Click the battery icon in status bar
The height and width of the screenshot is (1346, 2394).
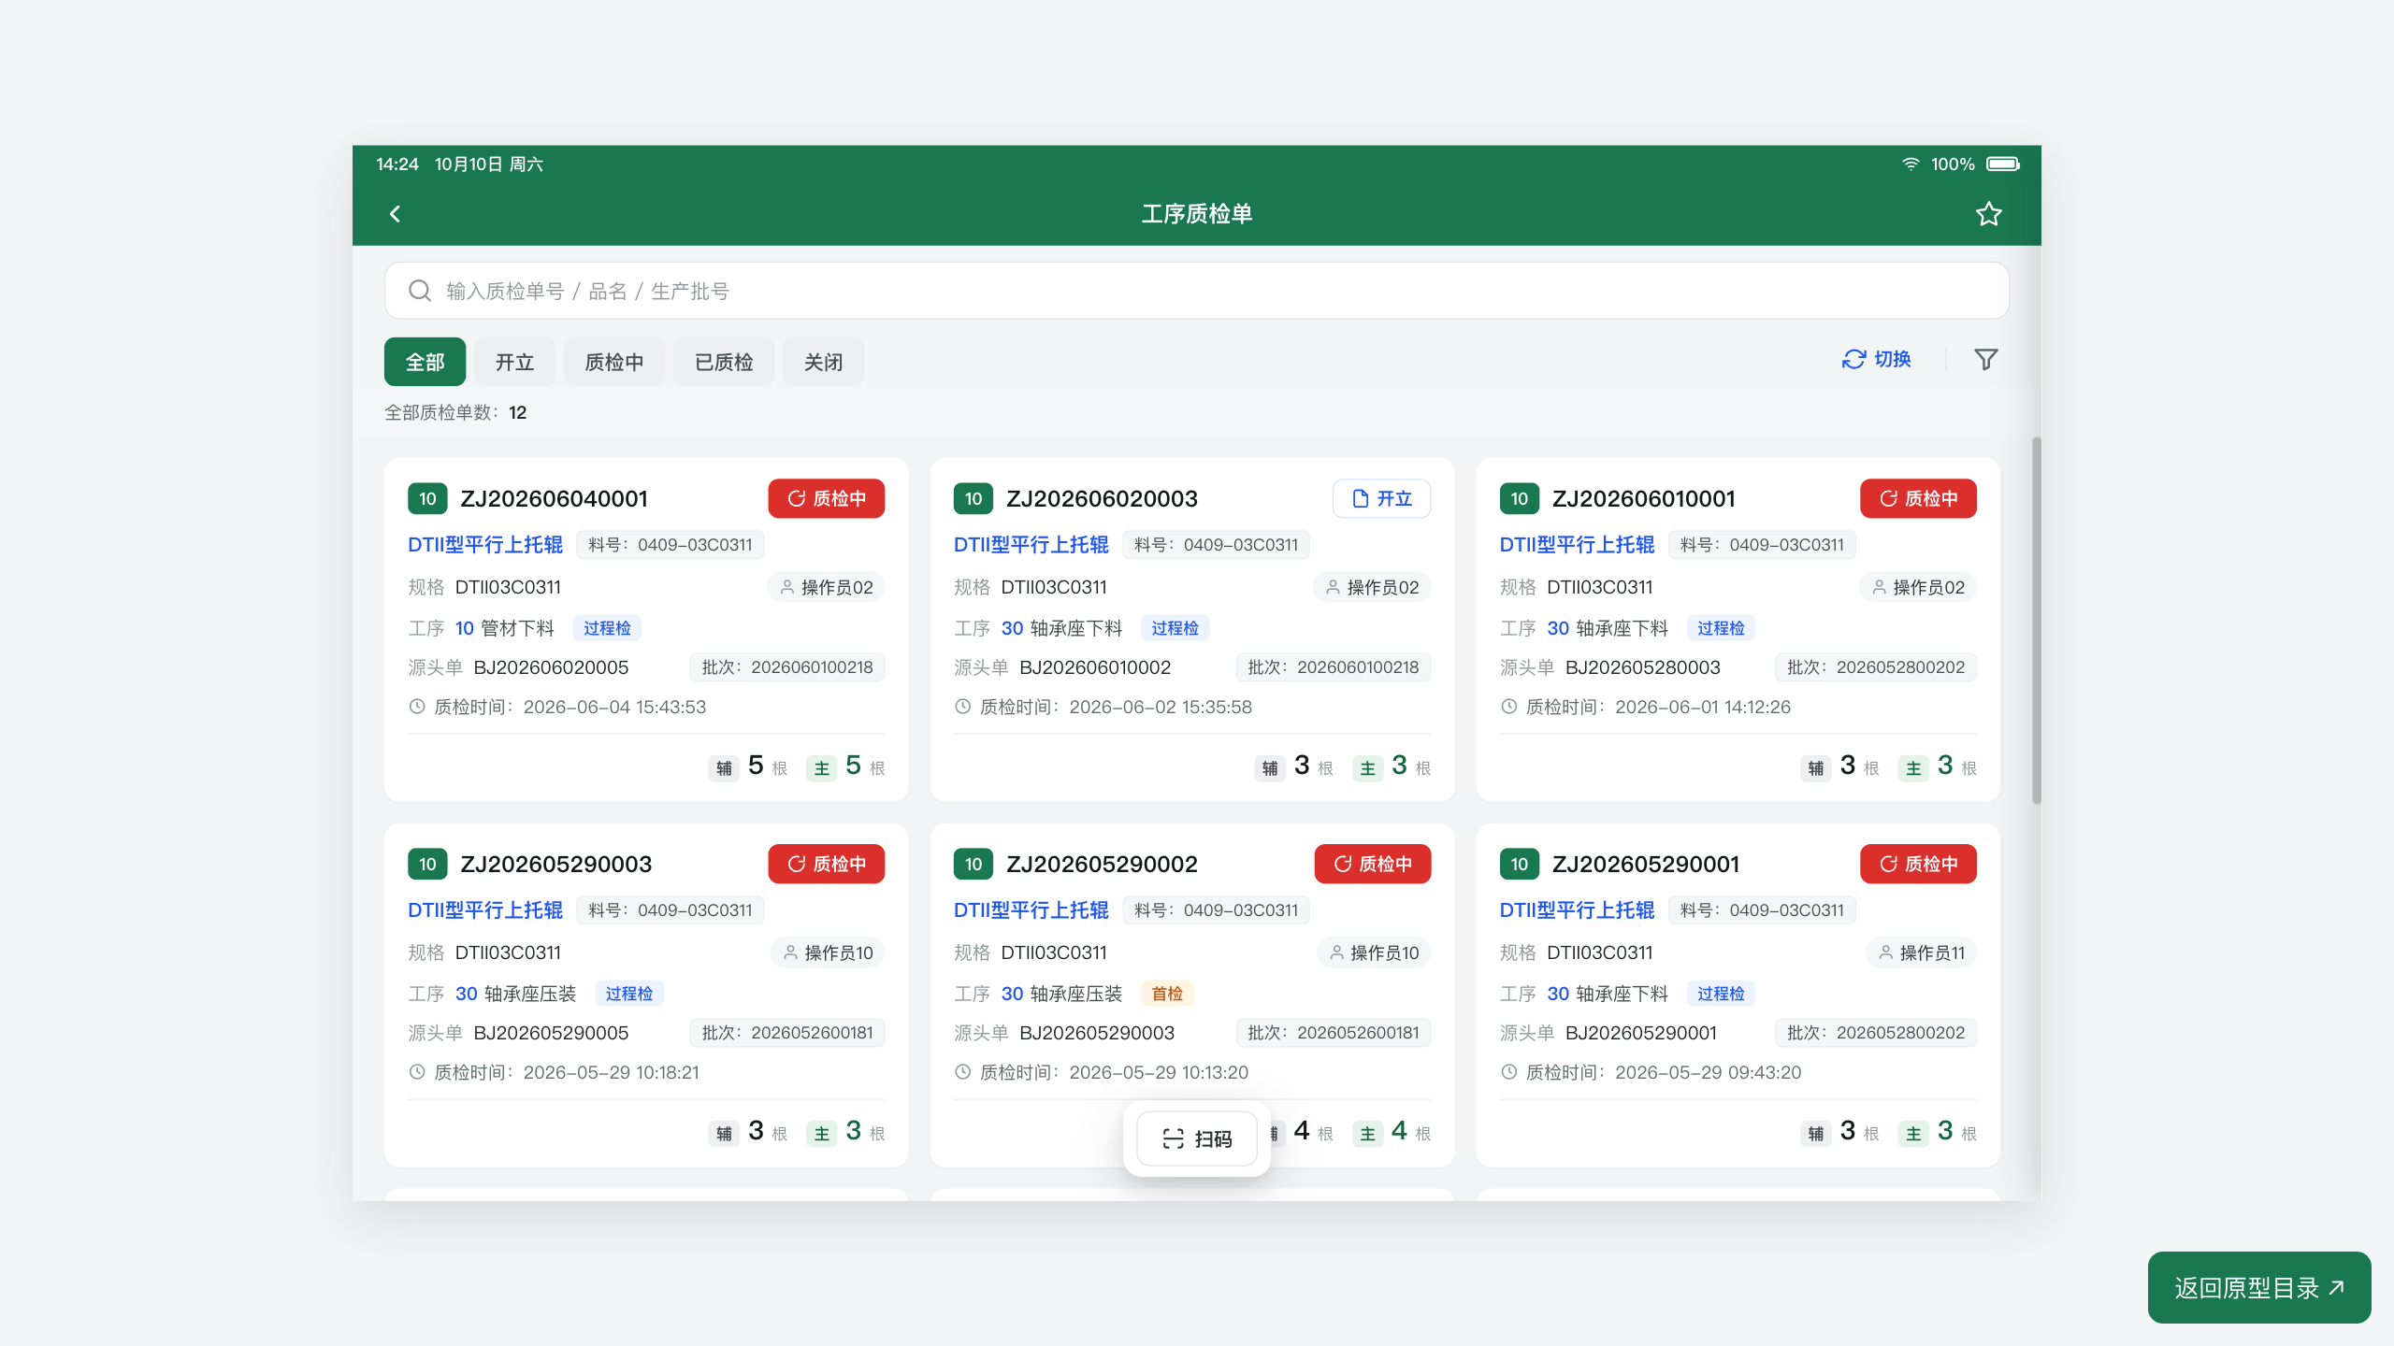click(2002, 164)
